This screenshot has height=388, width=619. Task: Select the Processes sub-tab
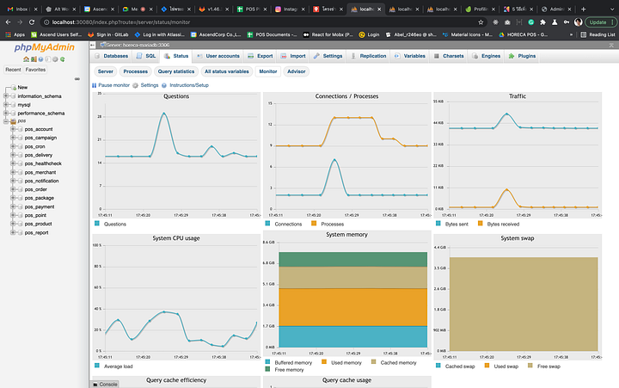pos(136,71)
